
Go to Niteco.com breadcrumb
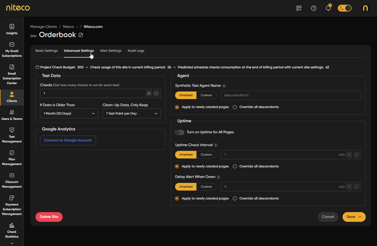(93, 27)
